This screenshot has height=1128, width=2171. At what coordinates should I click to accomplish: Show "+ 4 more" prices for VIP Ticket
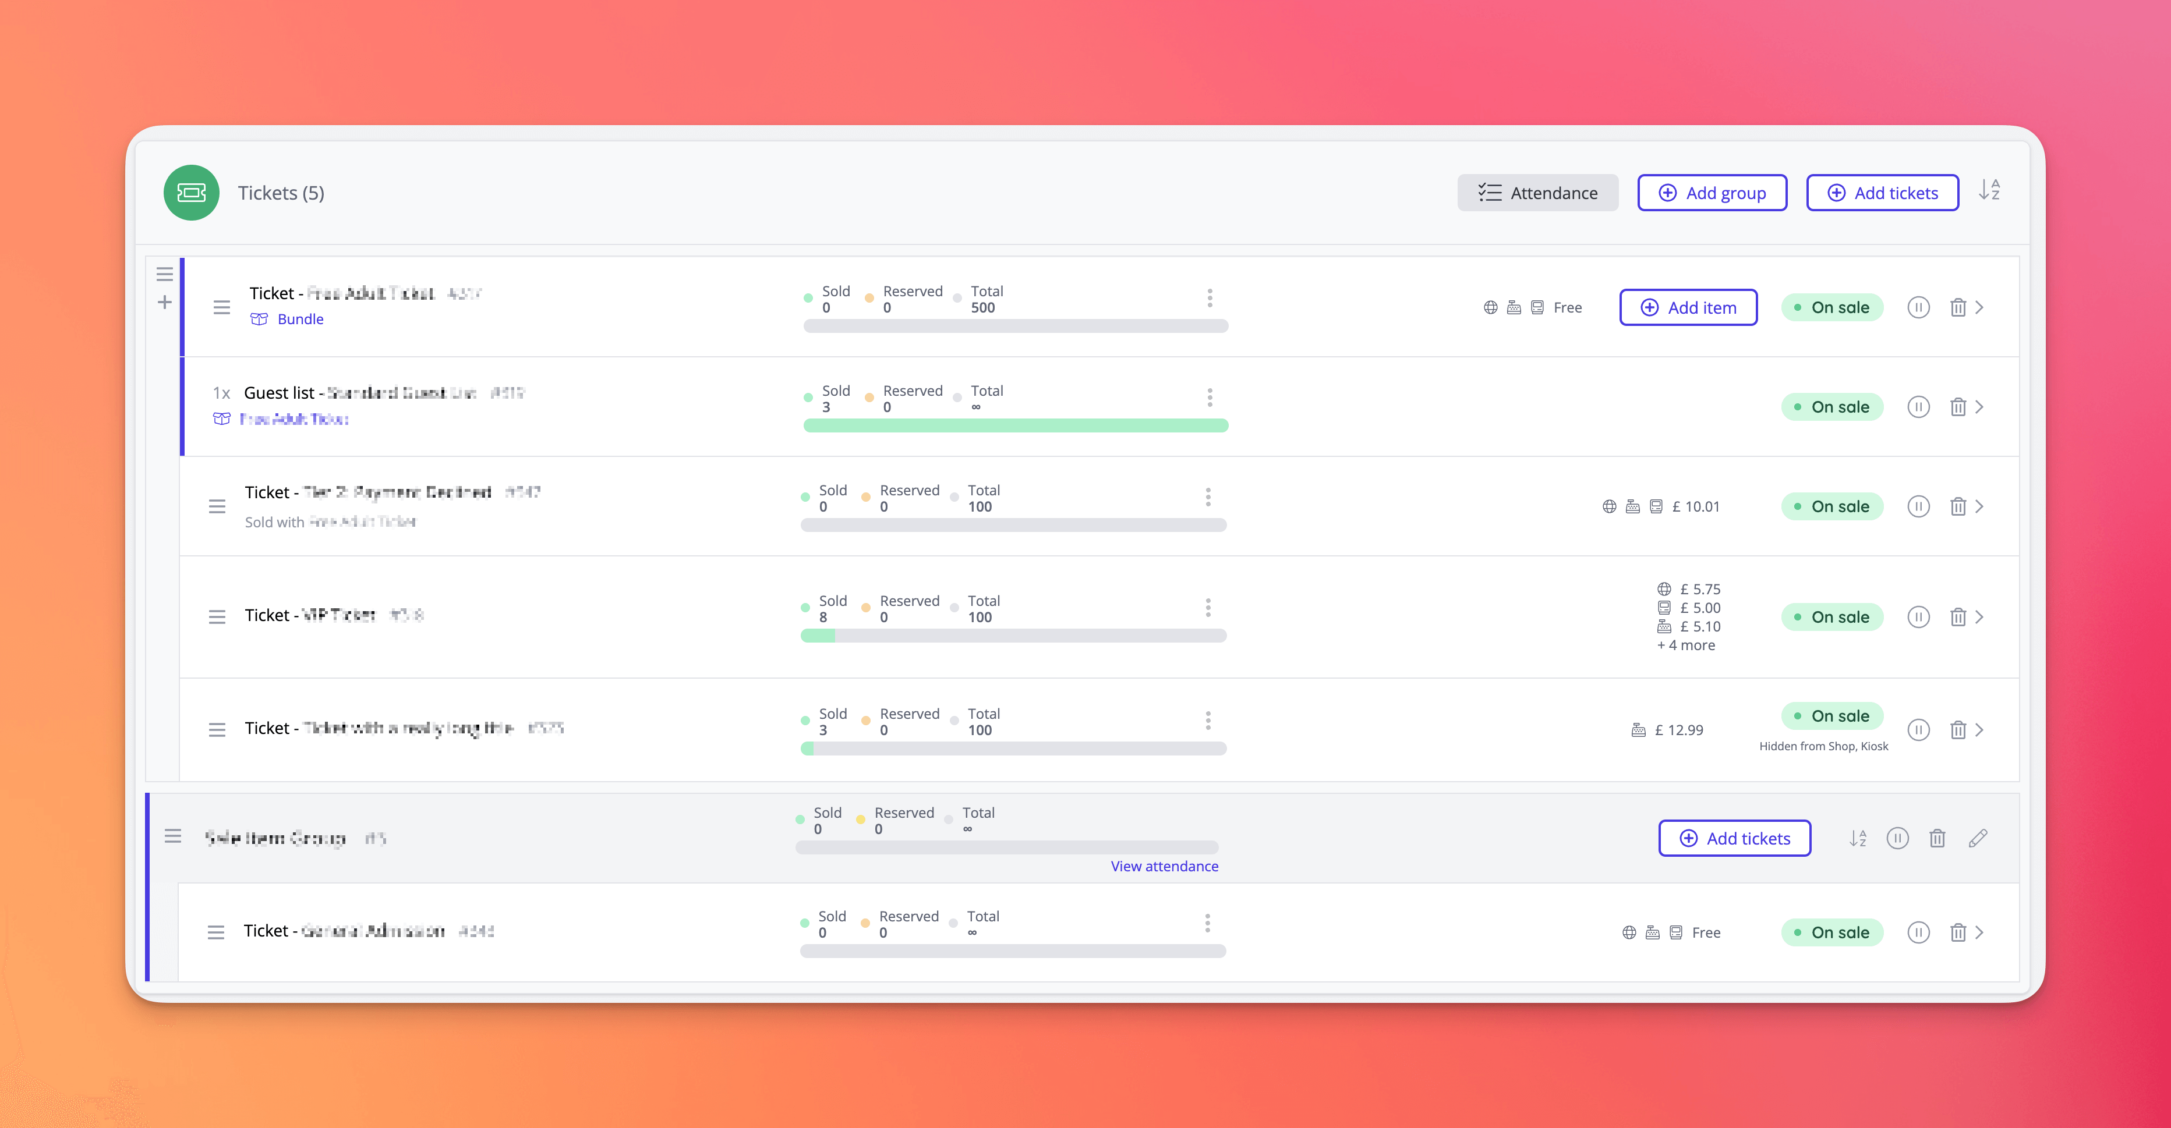coord(1685,645)
